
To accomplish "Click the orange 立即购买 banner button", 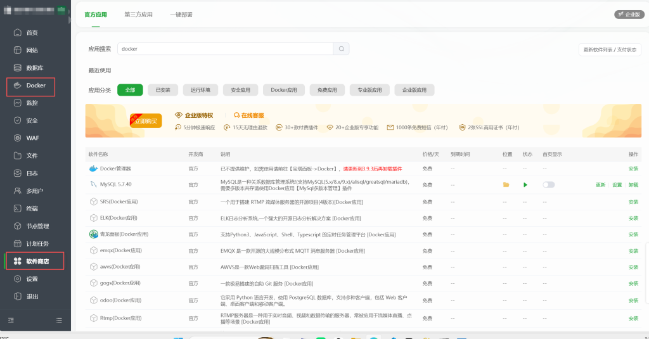I will click(146, 120).
